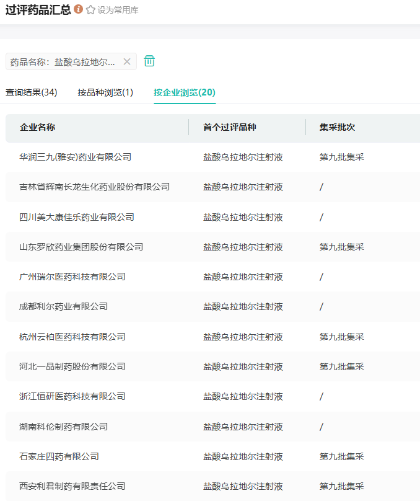This screenshot has height=501, width=420.
Task: Click 设为常用库 link
Action: pyautogui.click(x=118, y=10)
